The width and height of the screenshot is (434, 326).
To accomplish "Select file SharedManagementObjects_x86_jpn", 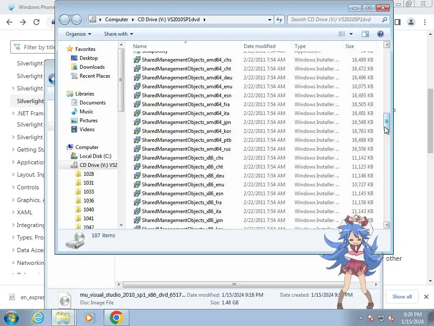I will tap(182, 220).
